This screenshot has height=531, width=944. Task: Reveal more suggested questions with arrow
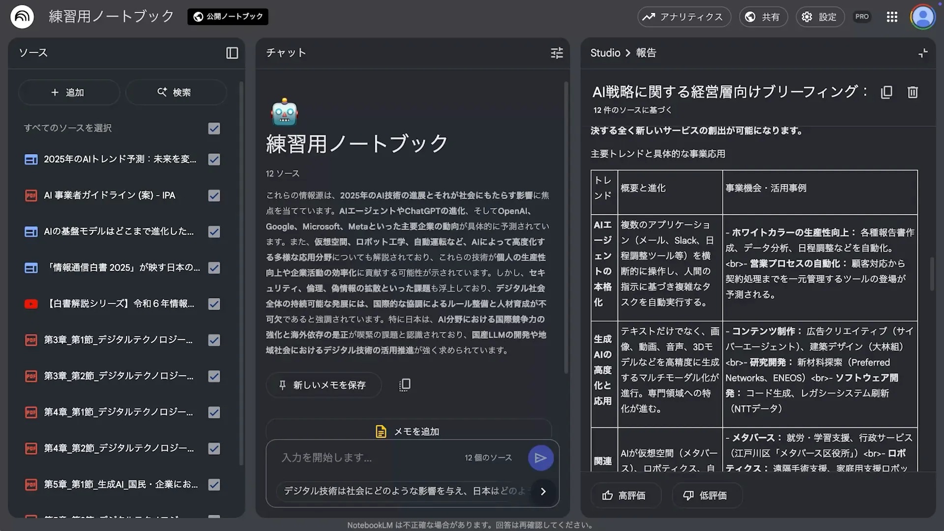tap(543, 491)
